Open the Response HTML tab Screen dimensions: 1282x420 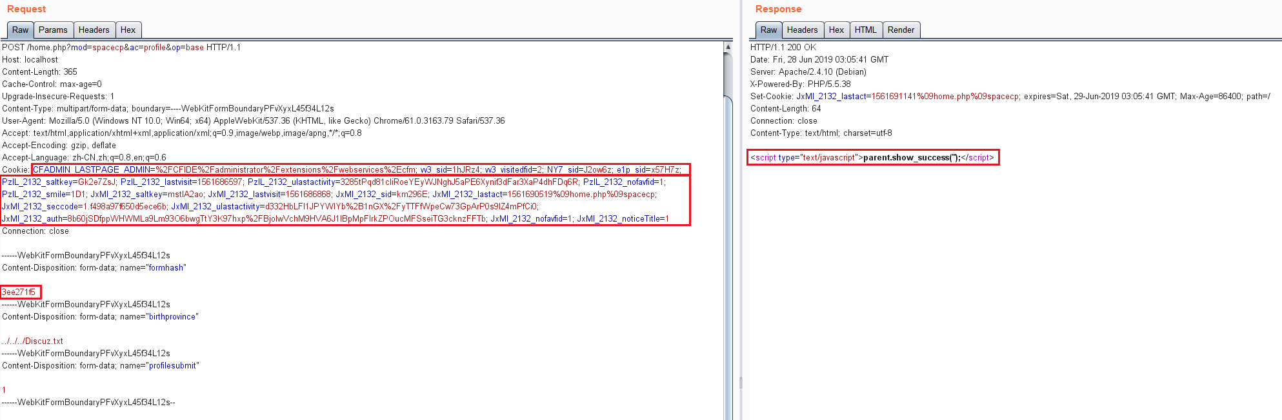(x=866, y=30)
